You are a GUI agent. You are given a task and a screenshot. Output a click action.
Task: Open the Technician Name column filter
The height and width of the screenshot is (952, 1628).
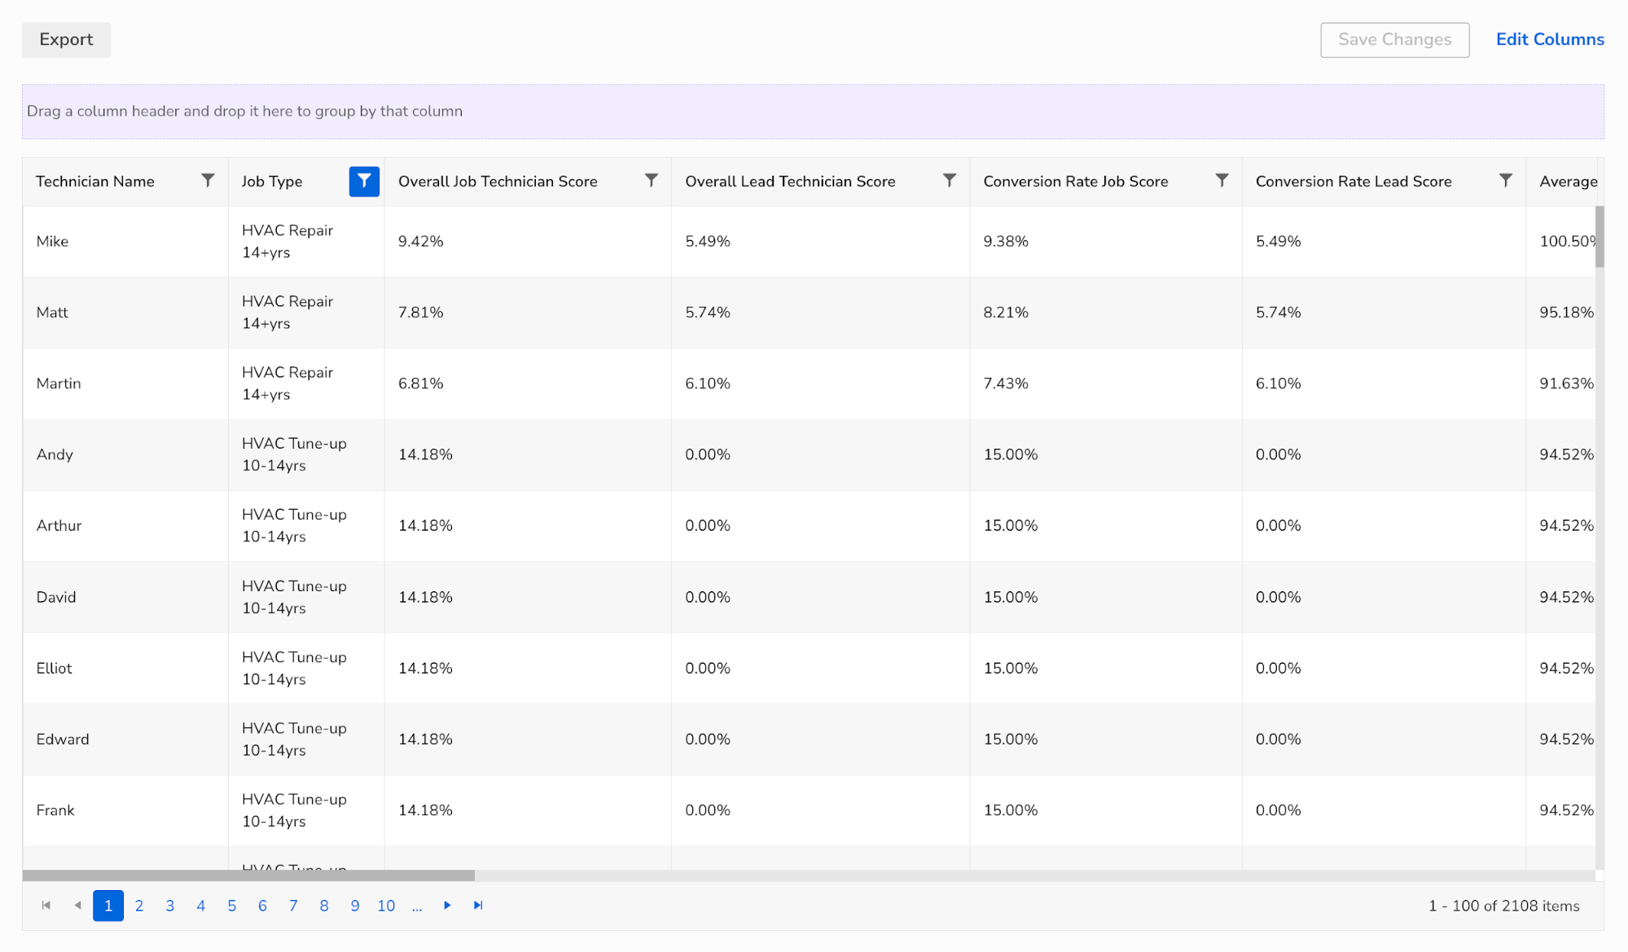[208, 180]
